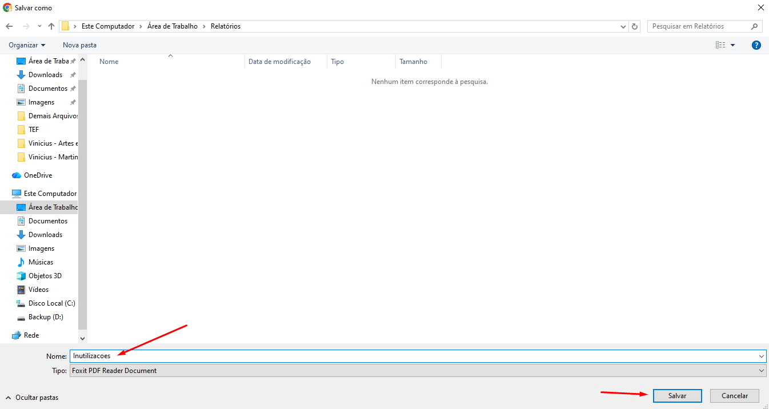Refresh the Relatórios folder view

click(x=635, y=26)
